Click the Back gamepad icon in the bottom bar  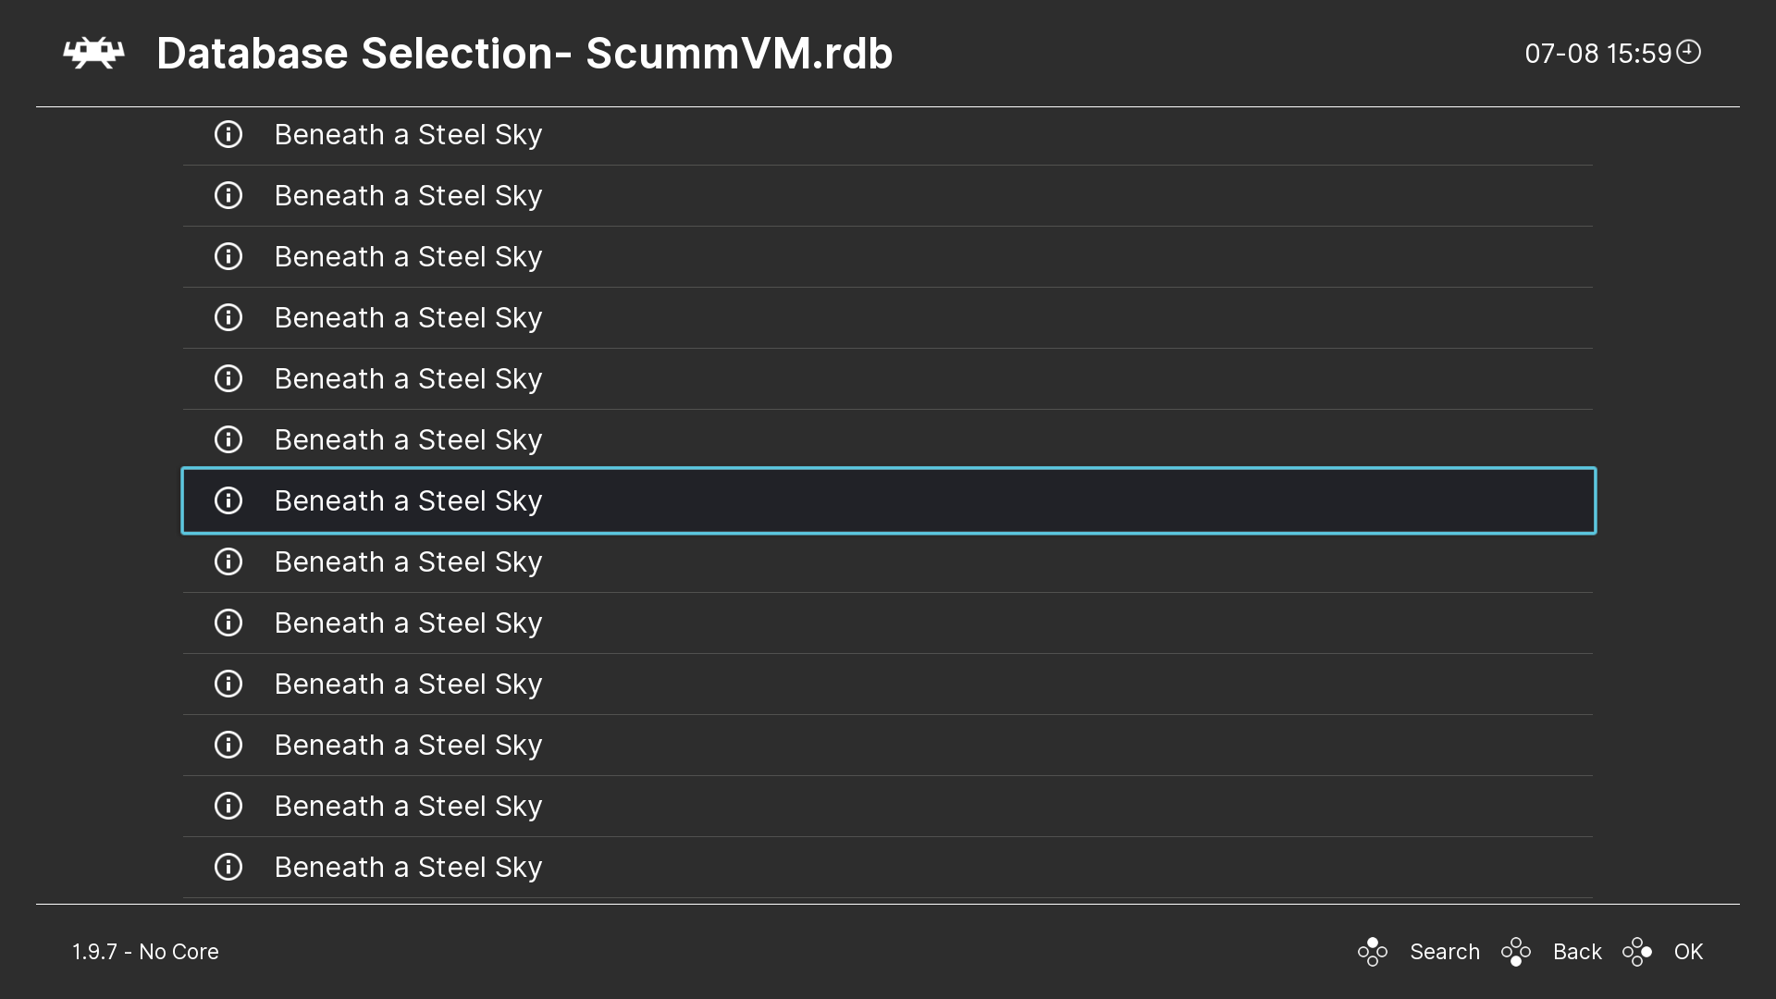pyautogui.click(x=1517, y=951)
